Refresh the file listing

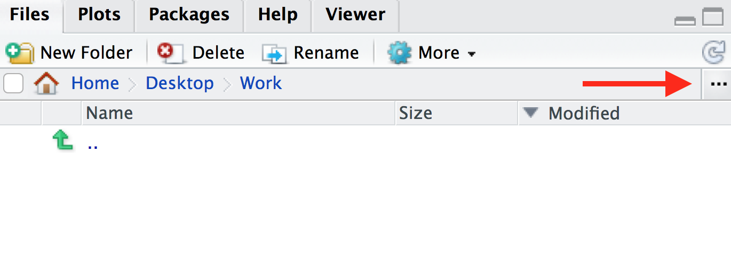[713, 53]
